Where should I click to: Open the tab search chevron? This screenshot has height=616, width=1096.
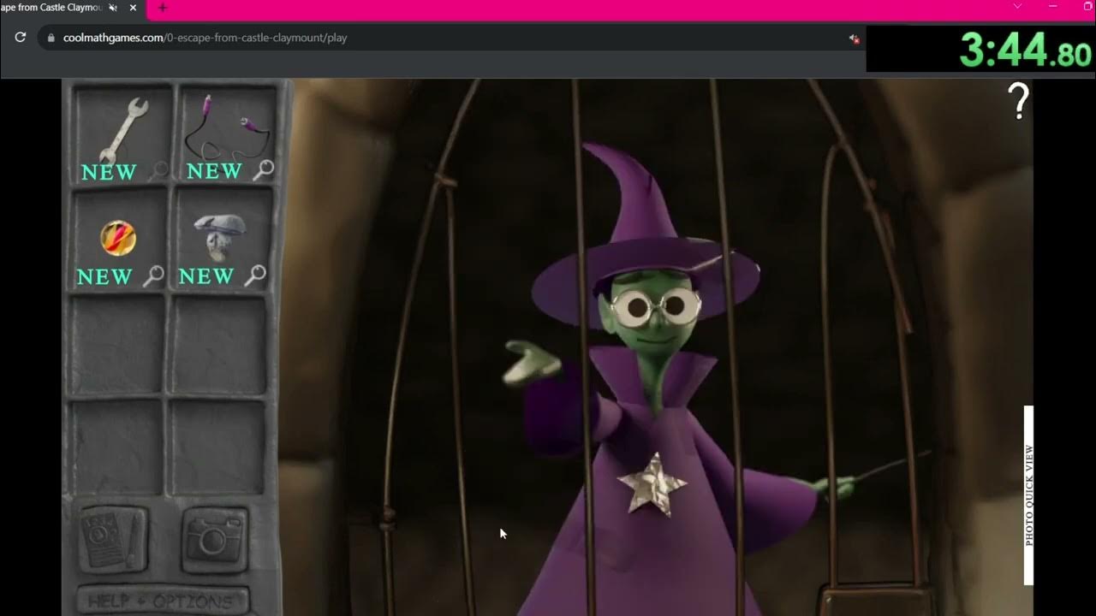pos(1017,6)
